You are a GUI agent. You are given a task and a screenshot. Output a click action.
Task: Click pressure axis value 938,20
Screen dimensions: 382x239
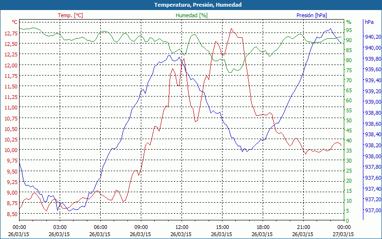coord(373,145)
